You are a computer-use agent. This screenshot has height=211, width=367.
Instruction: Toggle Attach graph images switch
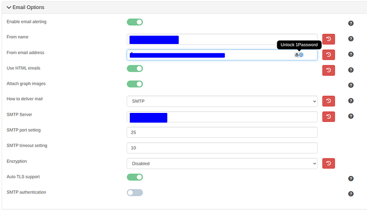135,84
